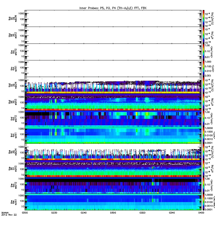Image resolution: width=215 pixels, height=229 pixels.
Task: Click the 'nT²/Hz' units label beside tha scm3 color bar
Action: tap(213, 35)
